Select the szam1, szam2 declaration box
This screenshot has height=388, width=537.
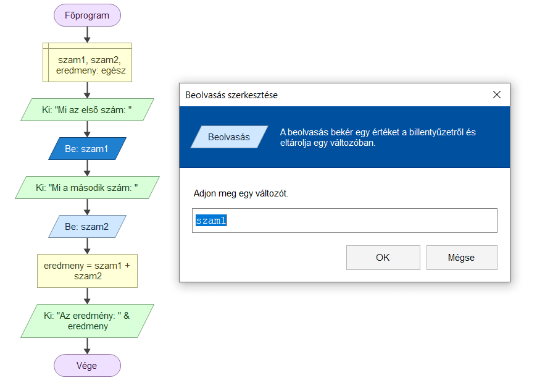pyautogui.click(x=87, y=62)
